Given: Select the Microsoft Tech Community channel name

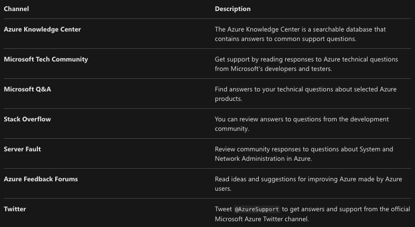Looking at the screenshot, I should tap(46, 59).
